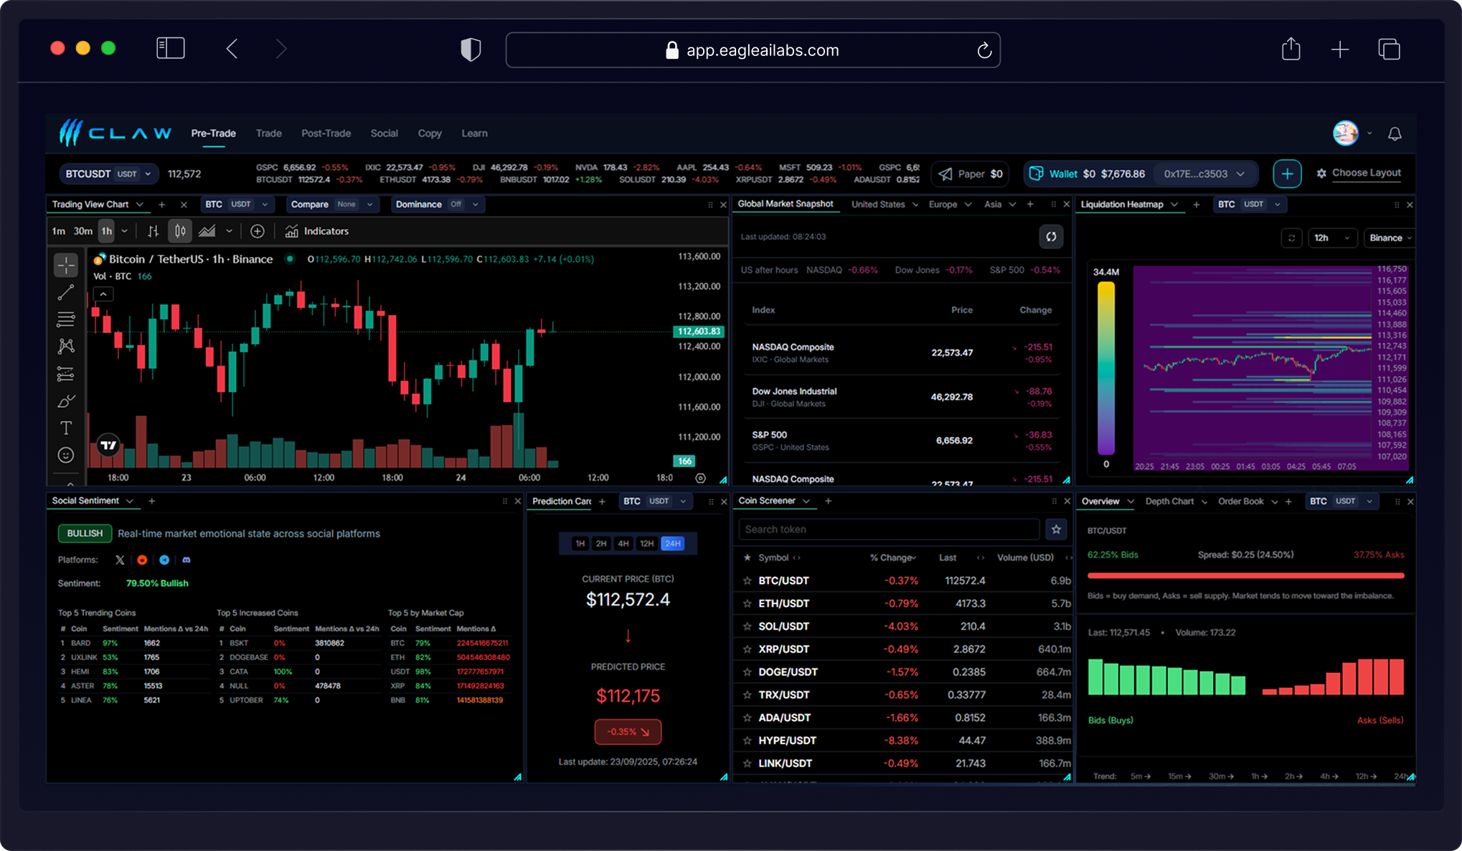Click the Indicators chart button
This screenshot has width=1462, height=851.
(317, 231)
